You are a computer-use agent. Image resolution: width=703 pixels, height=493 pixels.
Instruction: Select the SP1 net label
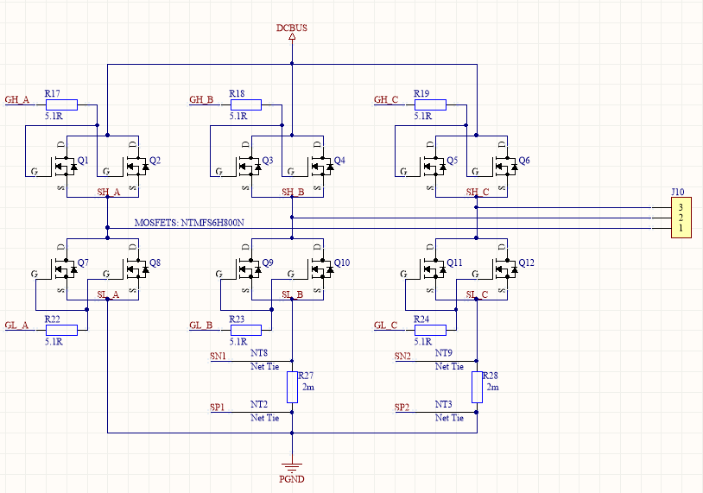217,407
